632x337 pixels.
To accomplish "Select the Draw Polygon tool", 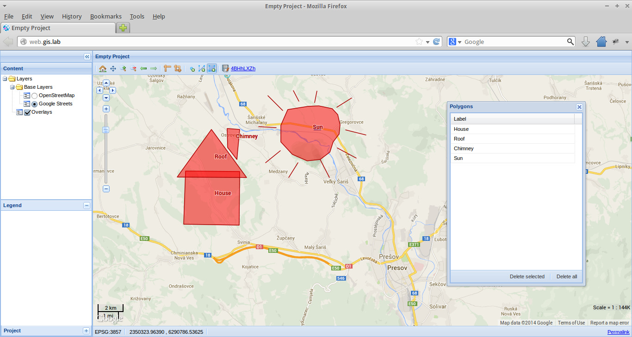I will 212,68.
